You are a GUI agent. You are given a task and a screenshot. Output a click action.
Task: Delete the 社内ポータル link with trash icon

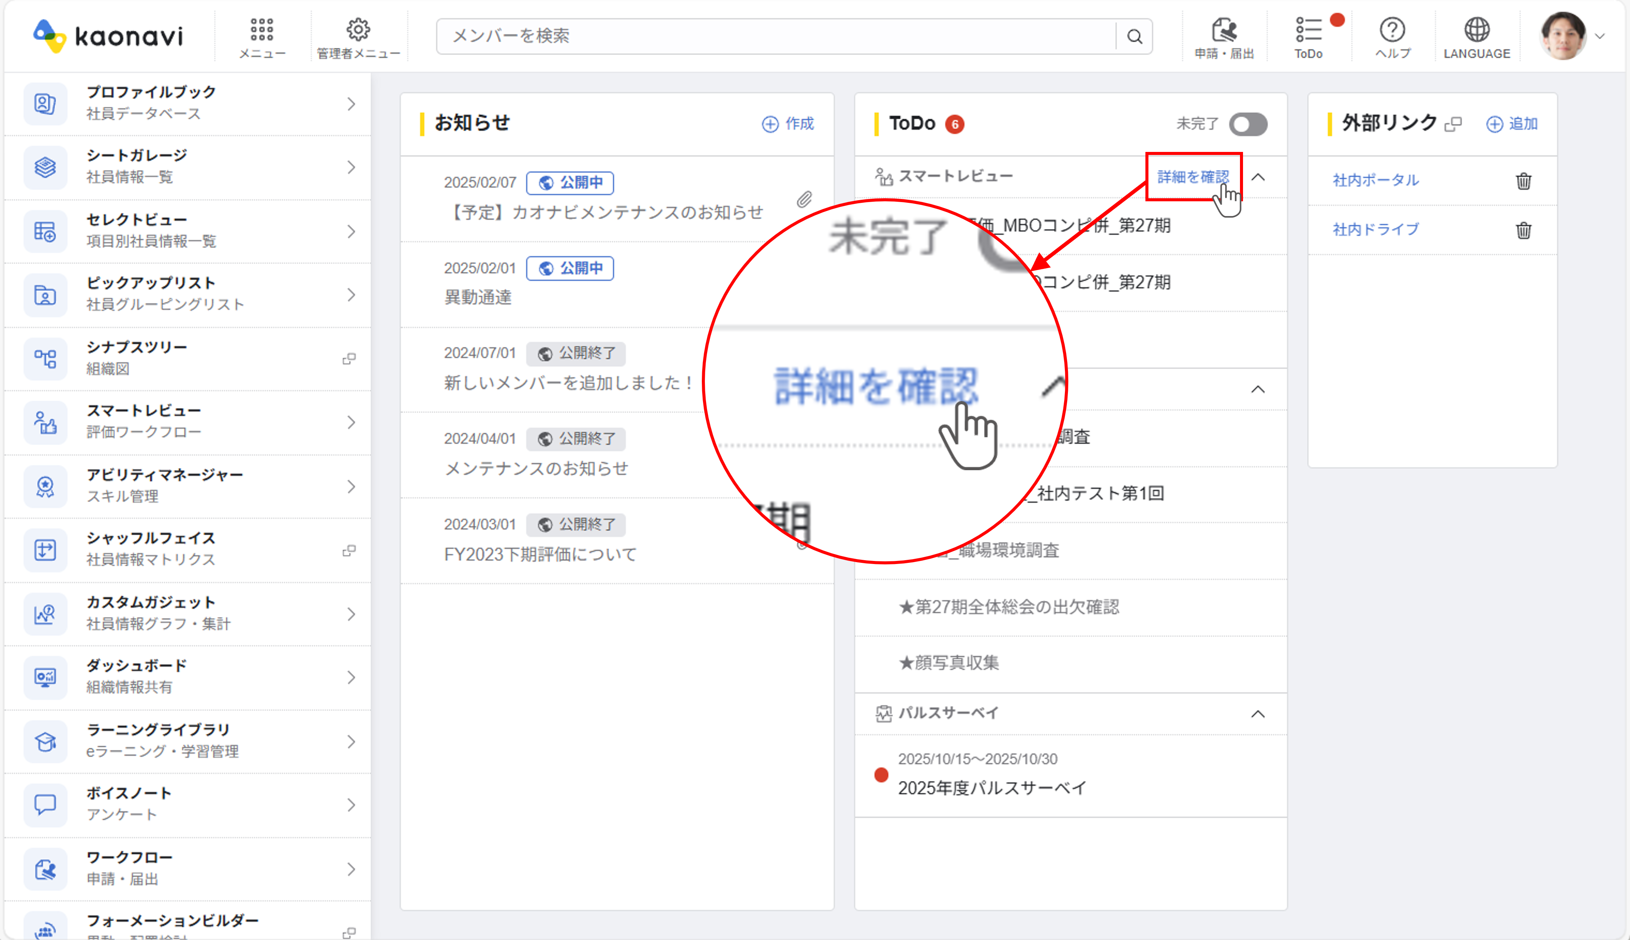tap(1524, 181)
